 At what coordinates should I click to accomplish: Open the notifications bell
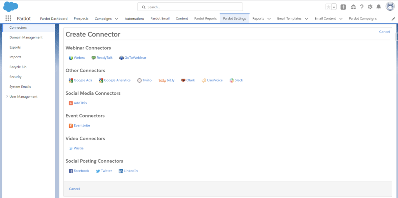pyautogui.click(x=379, y=7)
